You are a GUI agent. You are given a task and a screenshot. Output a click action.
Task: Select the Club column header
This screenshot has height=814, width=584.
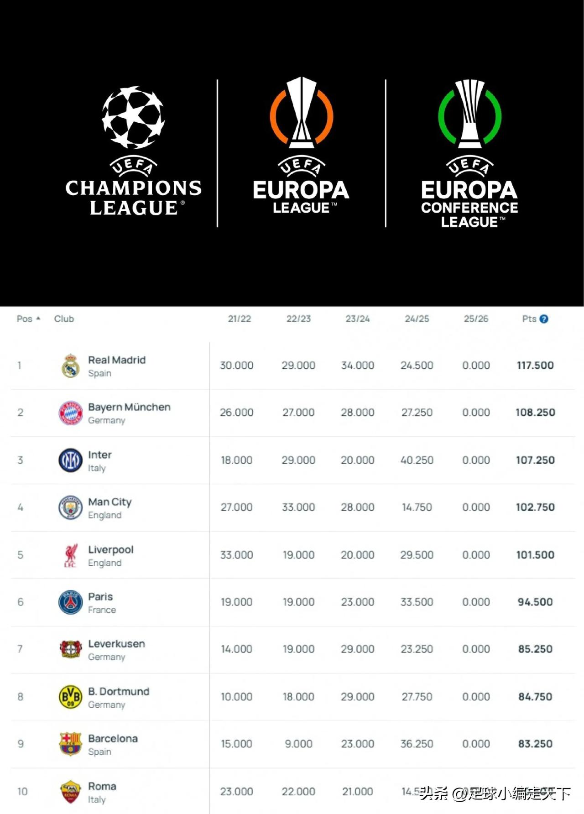click(x=64, y=319)
